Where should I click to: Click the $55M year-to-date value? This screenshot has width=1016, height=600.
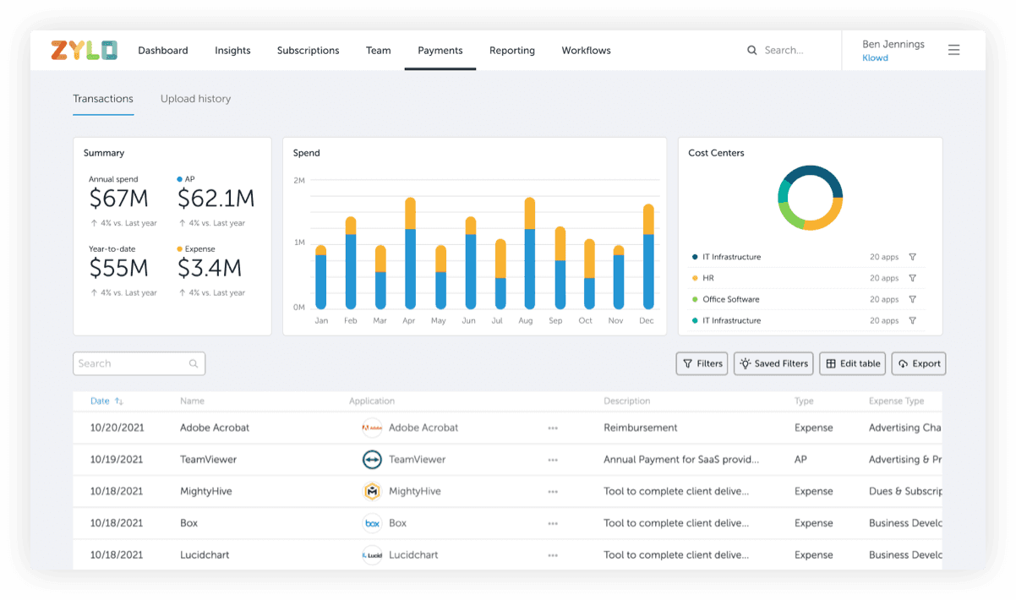pos(119,269)
